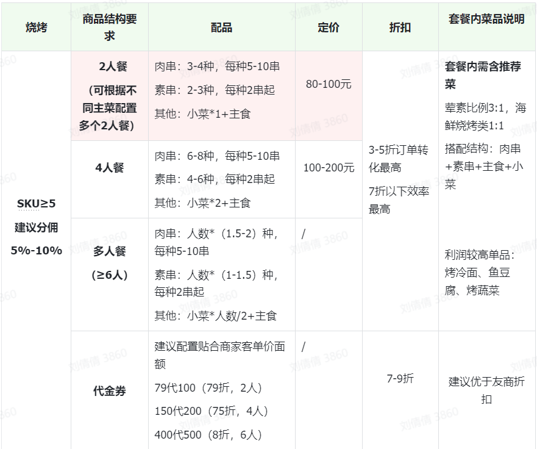Select the 3-5折订单转化最高 text
The width and height of the screenshot is (537, 449).
pos(399,158)
